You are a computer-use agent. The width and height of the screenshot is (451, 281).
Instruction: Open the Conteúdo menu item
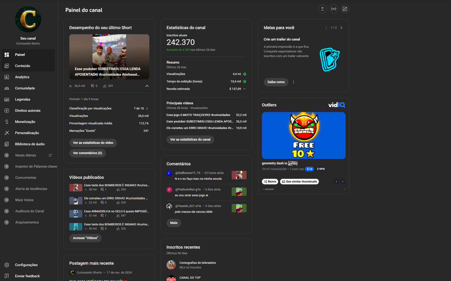coord(28,66)
